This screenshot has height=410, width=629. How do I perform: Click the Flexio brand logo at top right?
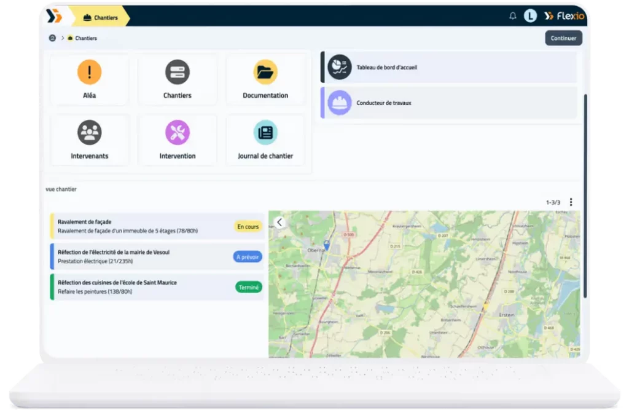tap(564, 16)
